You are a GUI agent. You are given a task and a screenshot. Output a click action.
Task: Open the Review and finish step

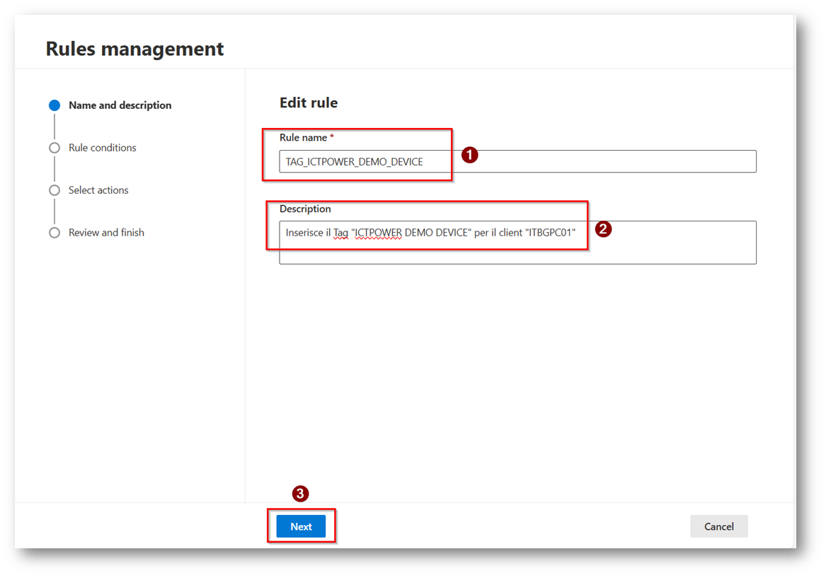tap(106, 233)
